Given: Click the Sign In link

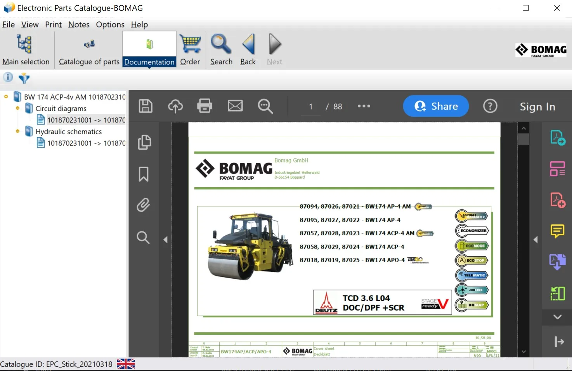Looking at the screenshot, I should click(537, 106).
